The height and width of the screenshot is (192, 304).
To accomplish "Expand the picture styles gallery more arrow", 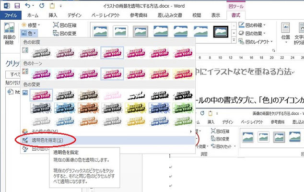I will [x=234, y=40].
